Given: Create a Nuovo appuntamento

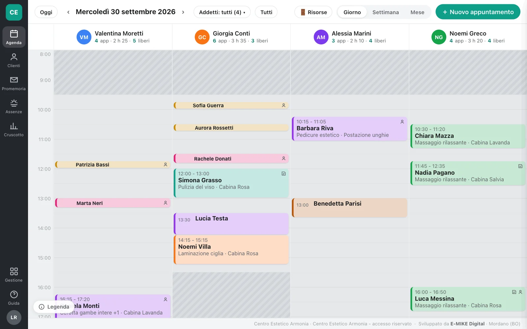Looking at the screenshot, I should point(478,12).
